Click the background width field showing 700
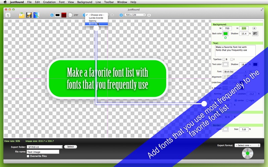 [x=227, y=28]
